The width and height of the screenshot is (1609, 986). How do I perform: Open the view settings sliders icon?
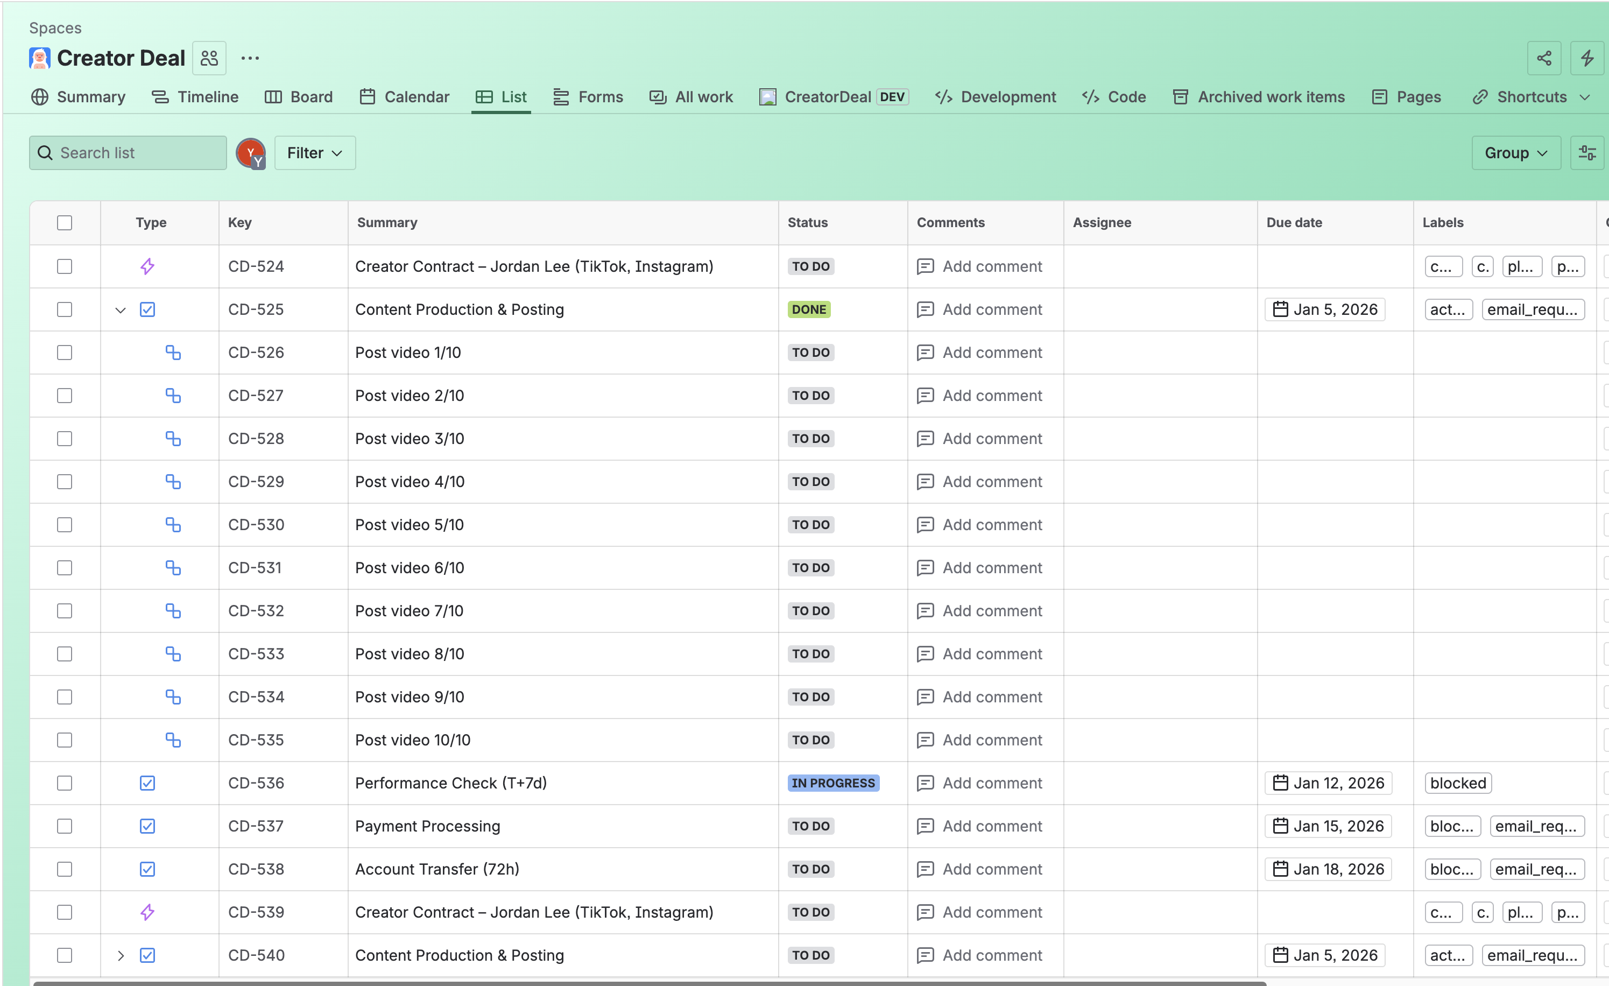coord(1587,153)
